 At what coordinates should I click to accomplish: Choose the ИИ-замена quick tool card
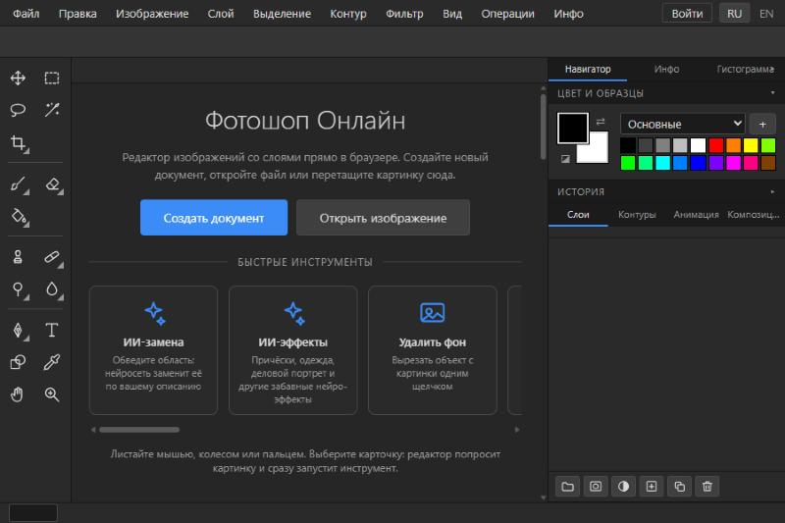click(154, 350)
